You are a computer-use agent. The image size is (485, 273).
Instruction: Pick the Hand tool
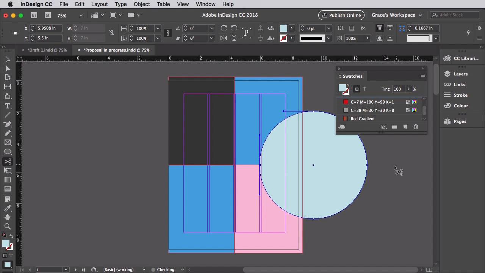(8, 217)
